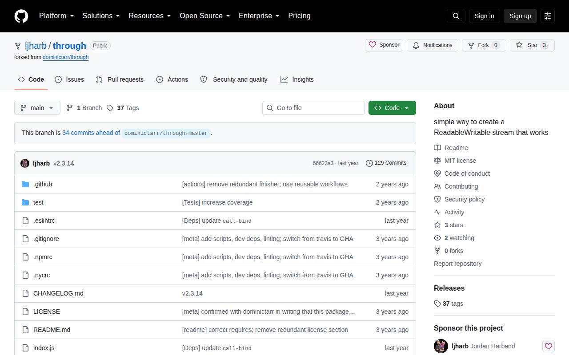This screenshot has width=569, height=355.
Task: Click the heart Sponsor button
Action: (384, 45)
